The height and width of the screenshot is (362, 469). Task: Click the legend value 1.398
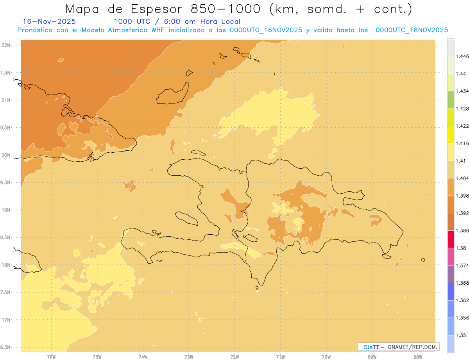pyautogui.click(x=462, y=196)
